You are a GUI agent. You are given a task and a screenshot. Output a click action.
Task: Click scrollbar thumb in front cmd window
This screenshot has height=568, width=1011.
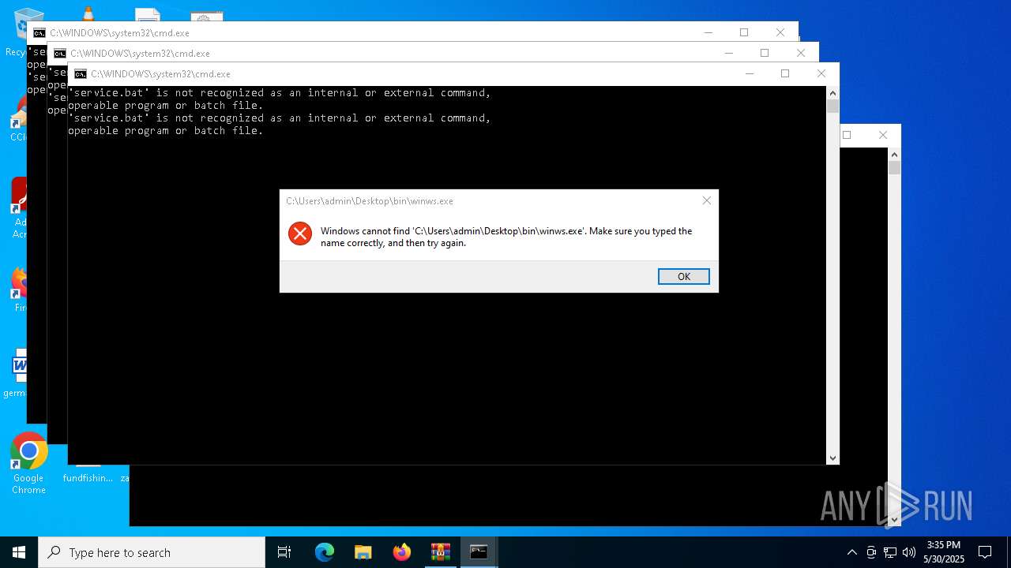(x=832, y=106)
